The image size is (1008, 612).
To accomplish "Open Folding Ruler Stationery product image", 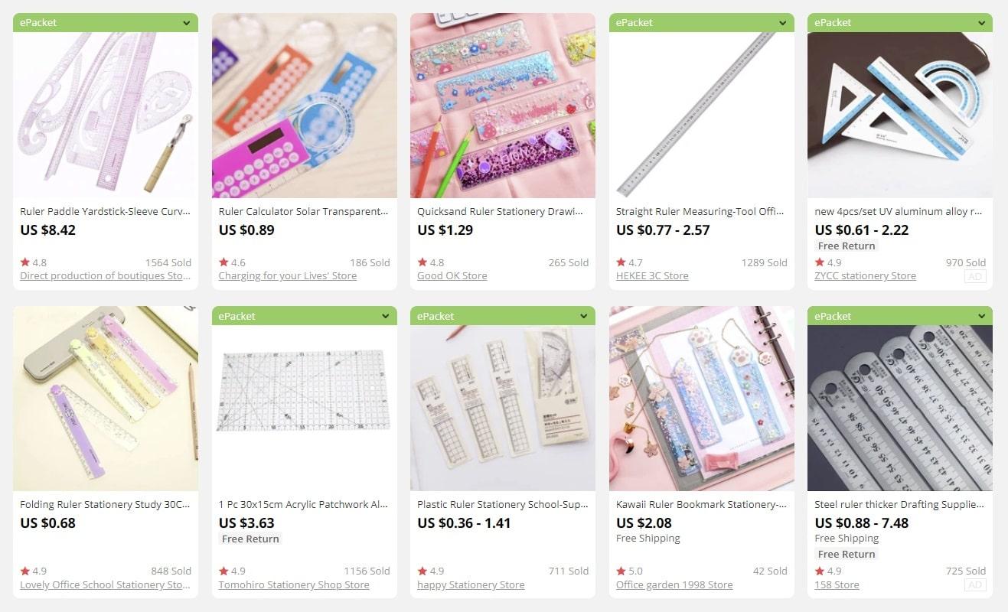I will (x=106, y=399).
